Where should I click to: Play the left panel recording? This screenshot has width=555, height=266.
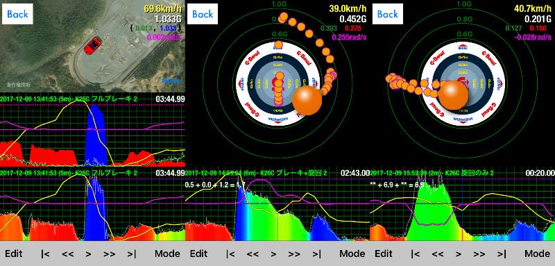coord(89,253)
